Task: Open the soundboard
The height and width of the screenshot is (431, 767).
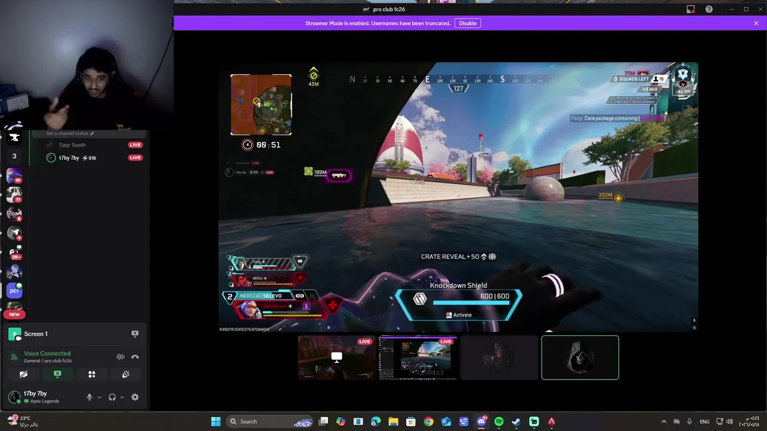Action: coord(126,374)
